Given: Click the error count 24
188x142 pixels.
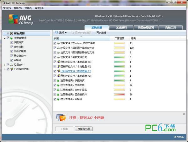Looking at the screenshot, I should tap(131, 85).
